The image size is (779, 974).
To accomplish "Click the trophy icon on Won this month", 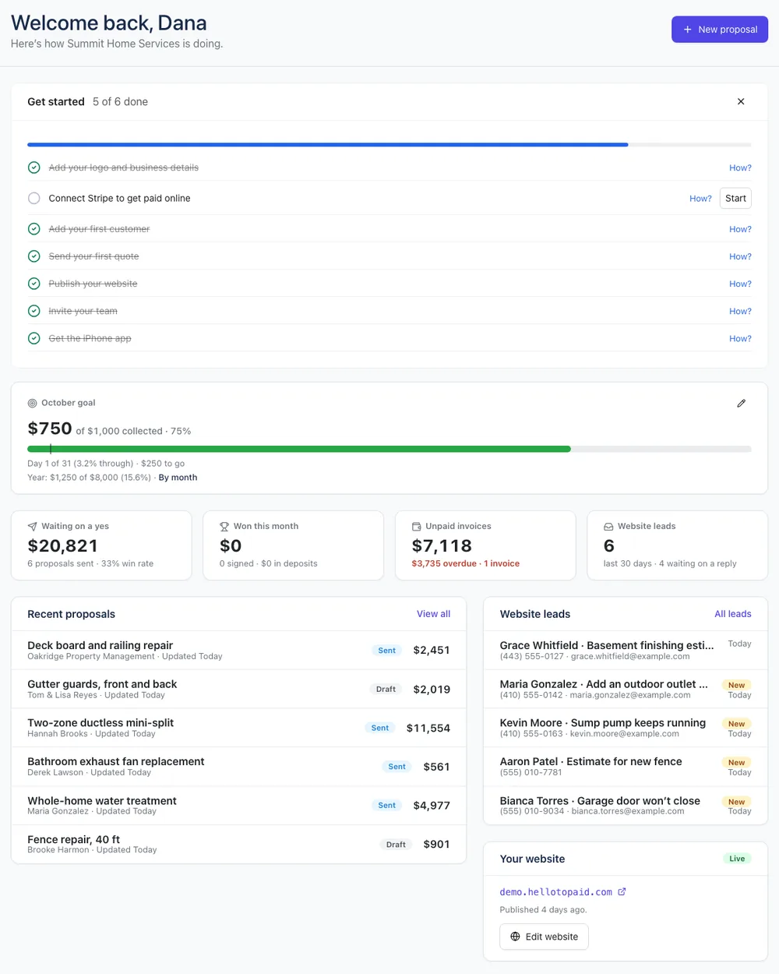I will pyautogui.click(x=224, y=527).
